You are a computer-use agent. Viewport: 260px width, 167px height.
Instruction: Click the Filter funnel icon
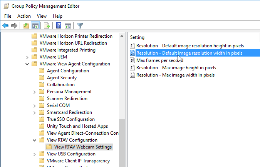pos(80,26)
